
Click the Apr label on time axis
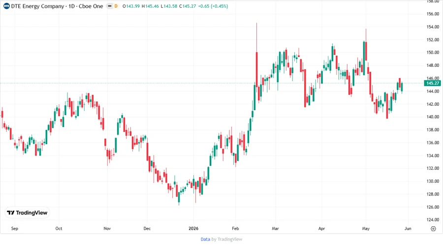[x=322, y=229]
